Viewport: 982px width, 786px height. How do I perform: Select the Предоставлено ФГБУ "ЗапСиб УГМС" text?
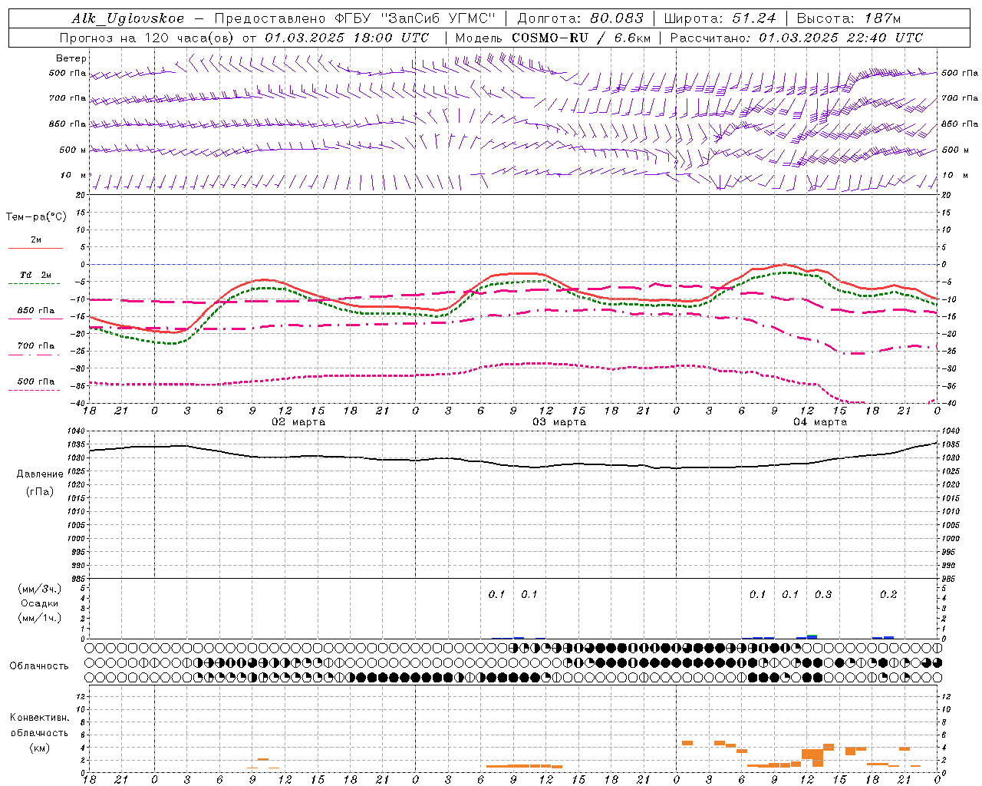355,18
